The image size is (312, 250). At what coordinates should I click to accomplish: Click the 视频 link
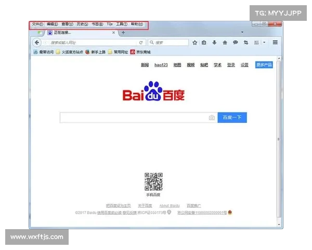191,65
